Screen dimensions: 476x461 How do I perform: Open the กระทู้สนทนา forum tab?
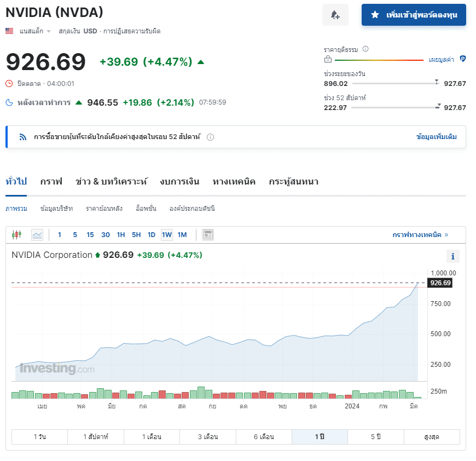click(x=294, y=182)
